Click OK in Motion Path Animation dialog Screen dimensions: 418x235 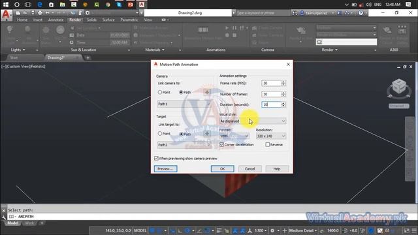point(222,168)
